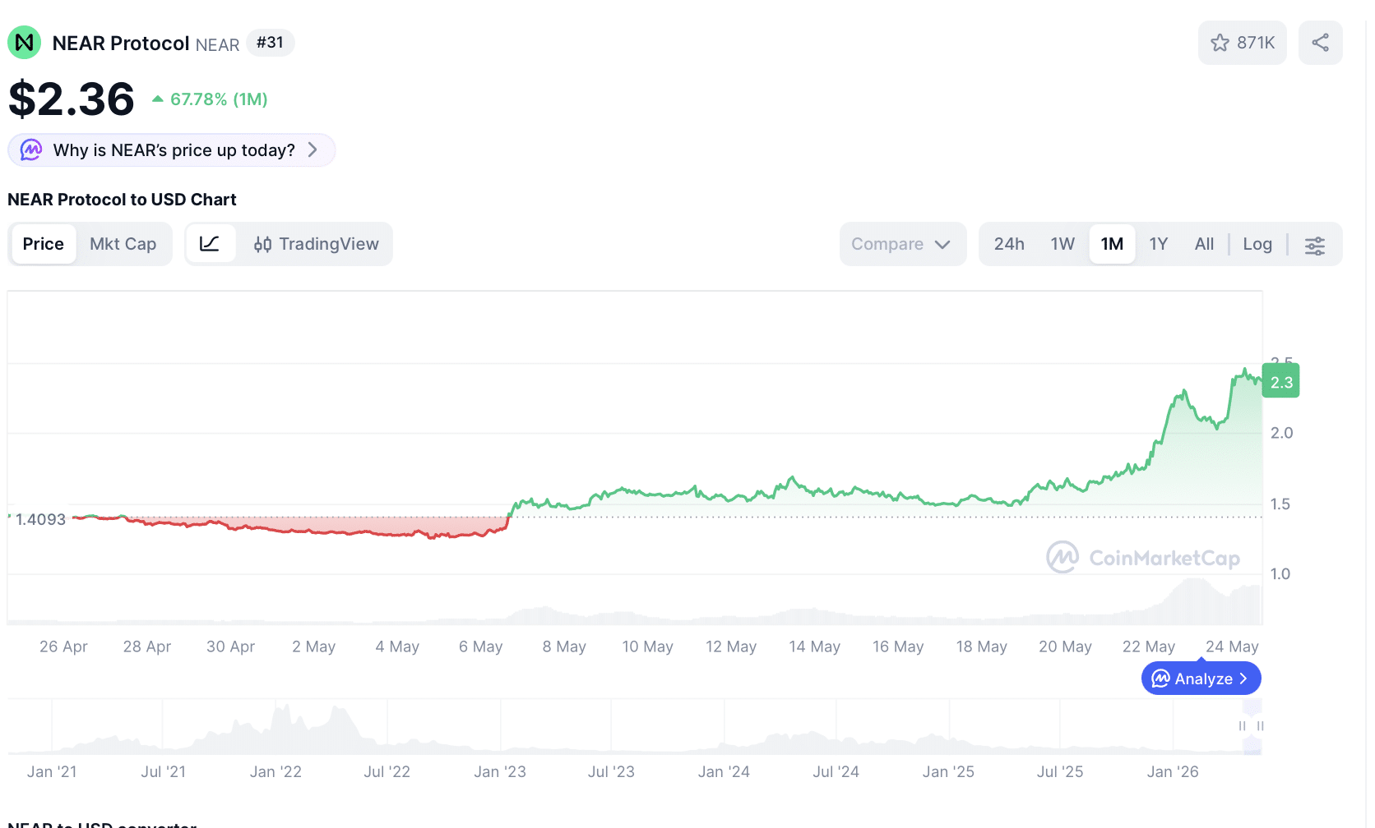Switch to the Mkt Cap tab

[123, 244]
